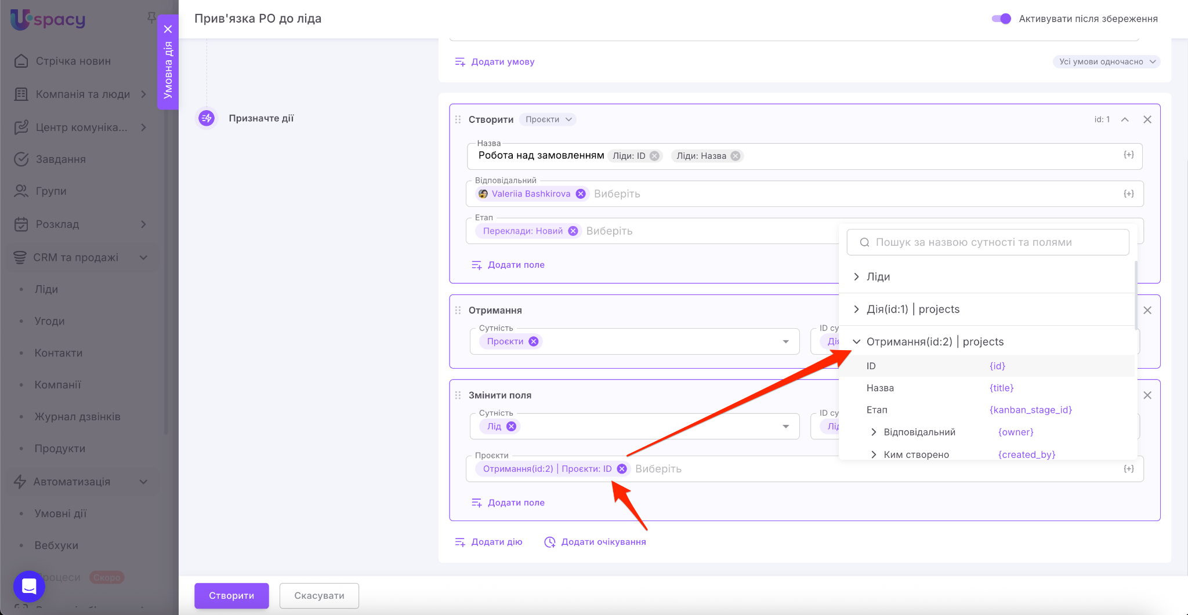Screen dimensions: 1188x615
Task: Expand 'Дія(id:1) | projects' group
Action: click(857, 309)
